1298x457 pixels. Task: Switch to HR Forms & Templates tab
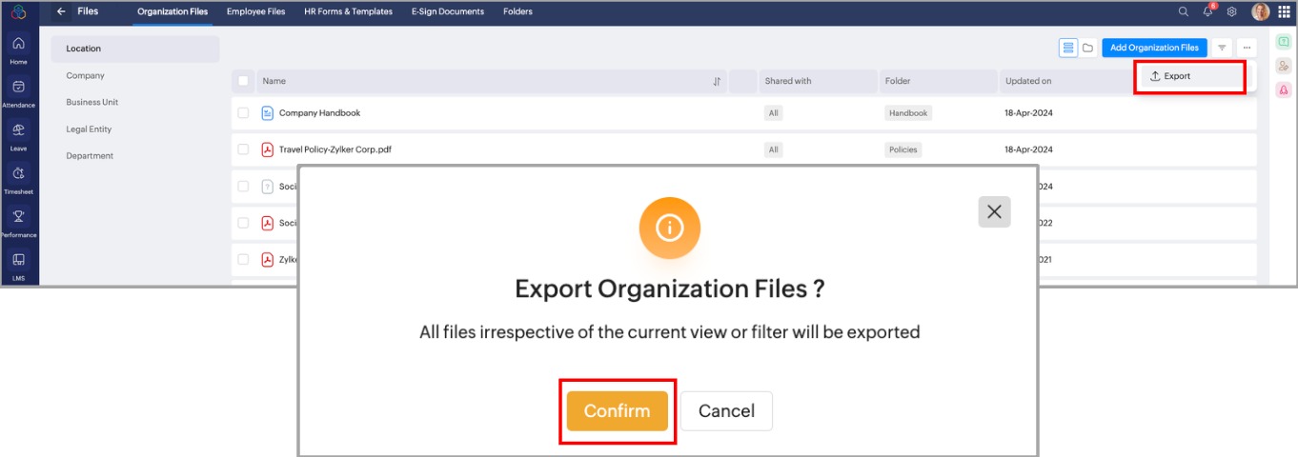tap(348, 11)
